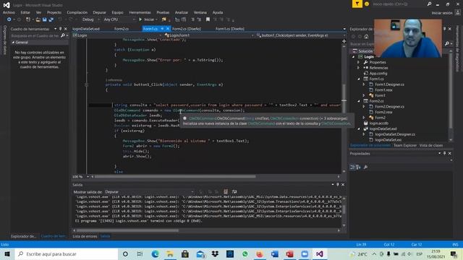463x260 pixels.
Task: Collapse the Form1.cs tree node
Action: (x=359, y=79)
